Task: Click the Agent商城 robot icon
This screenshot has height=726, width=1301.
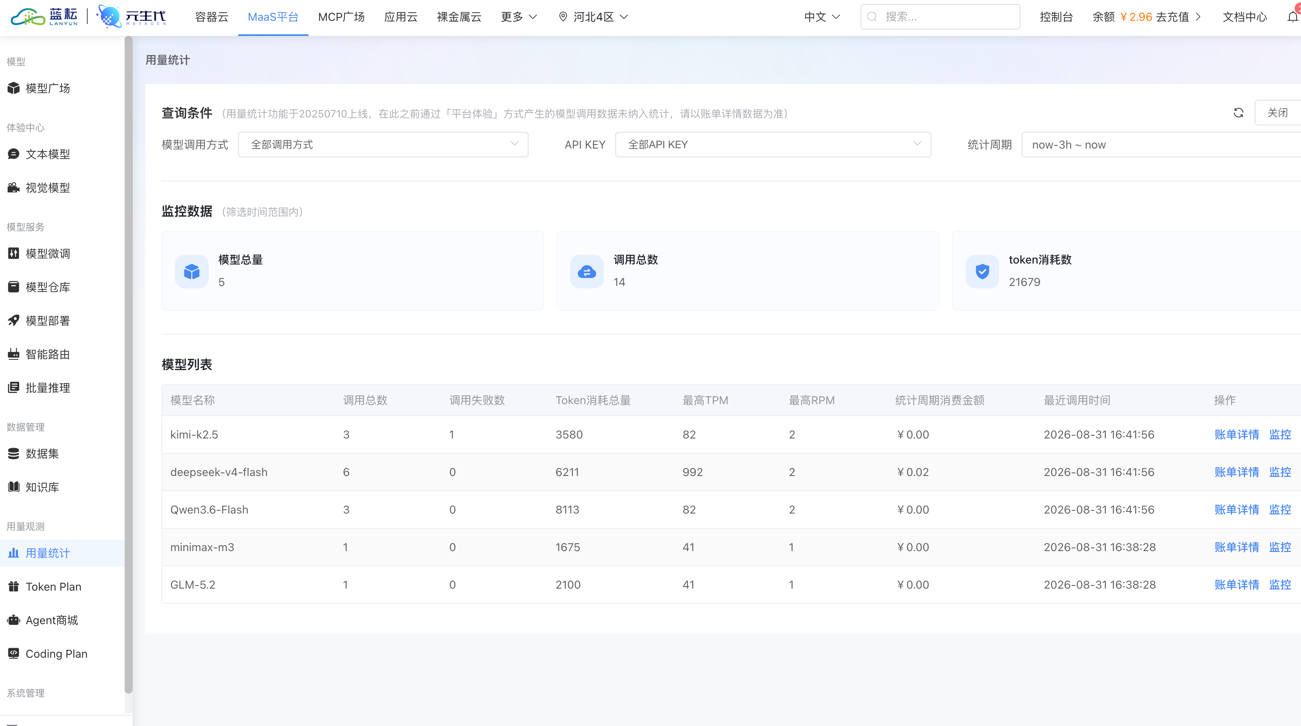Action: (14, 621)
